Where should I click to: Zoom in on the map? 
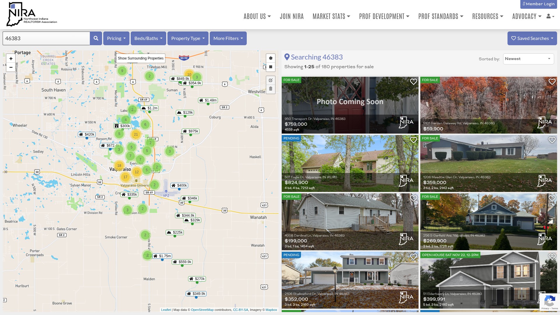(x=11, y=59)
